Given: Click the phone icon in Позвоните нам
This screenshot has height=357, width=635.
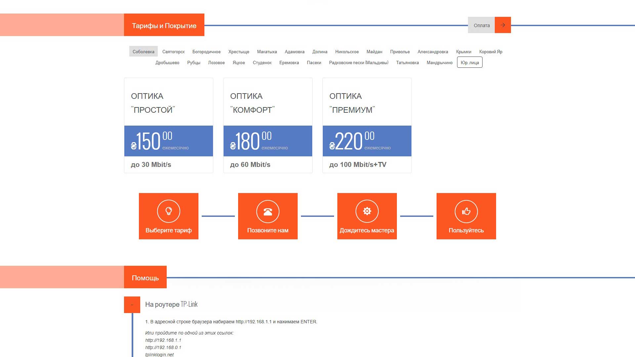Looking at the screenshot, I should coord(268,212).
